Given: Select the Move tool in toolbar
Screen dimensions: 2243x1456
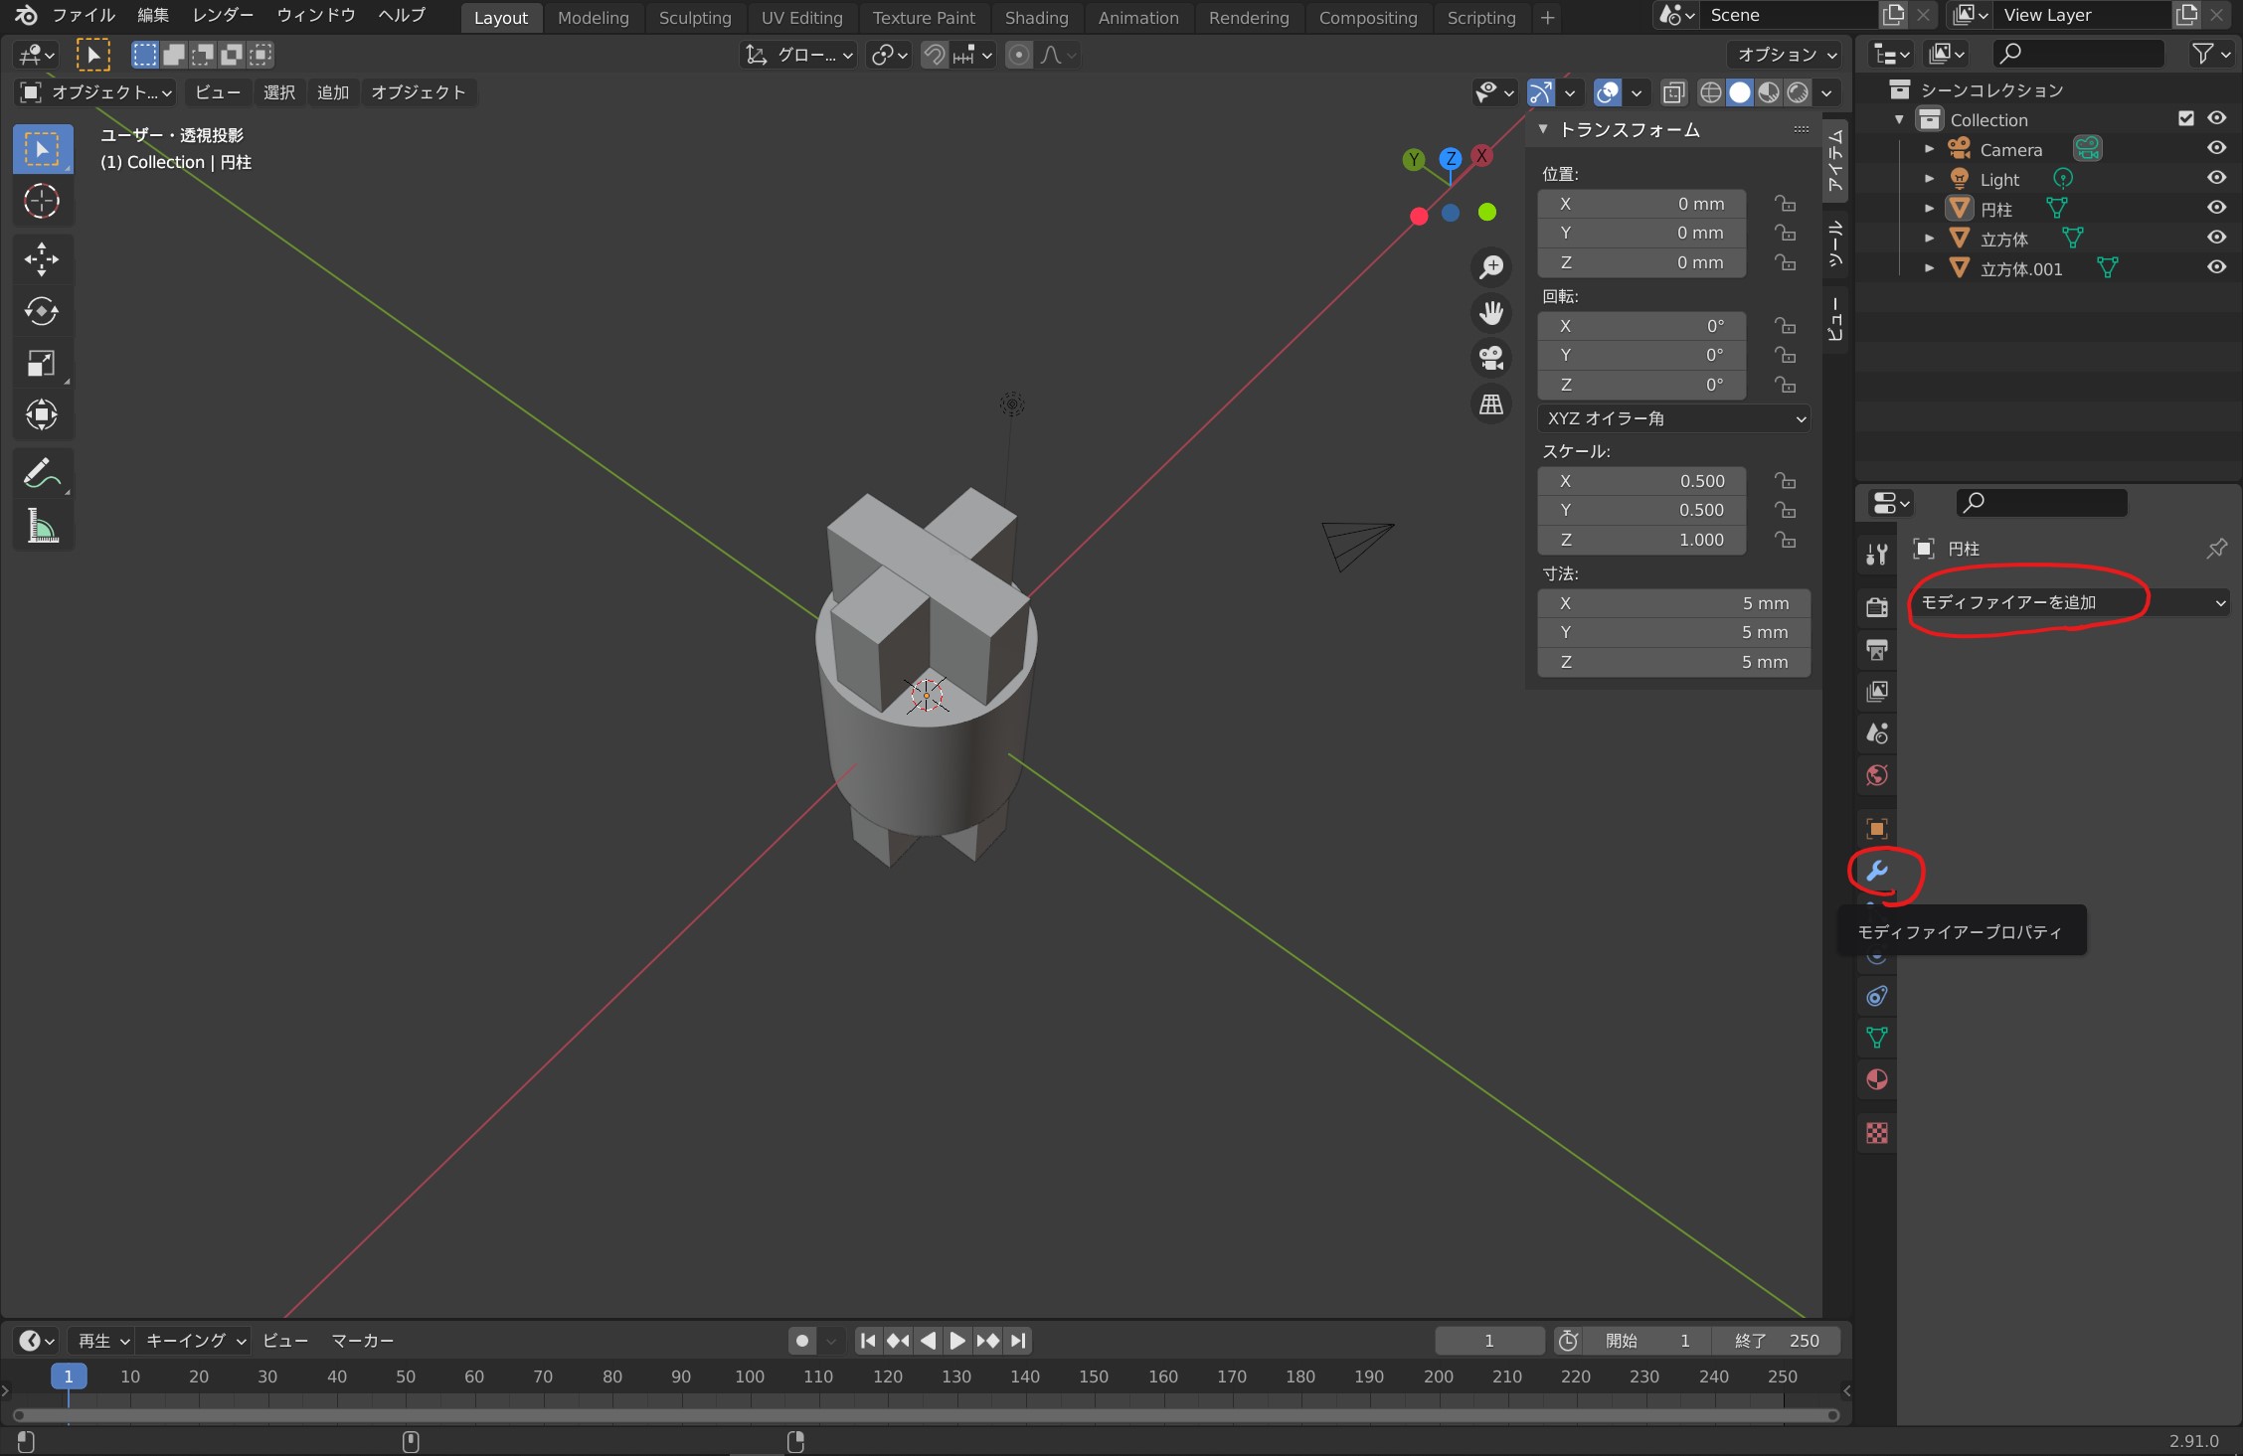Looking at the screenshot, I should coord(41,259).
